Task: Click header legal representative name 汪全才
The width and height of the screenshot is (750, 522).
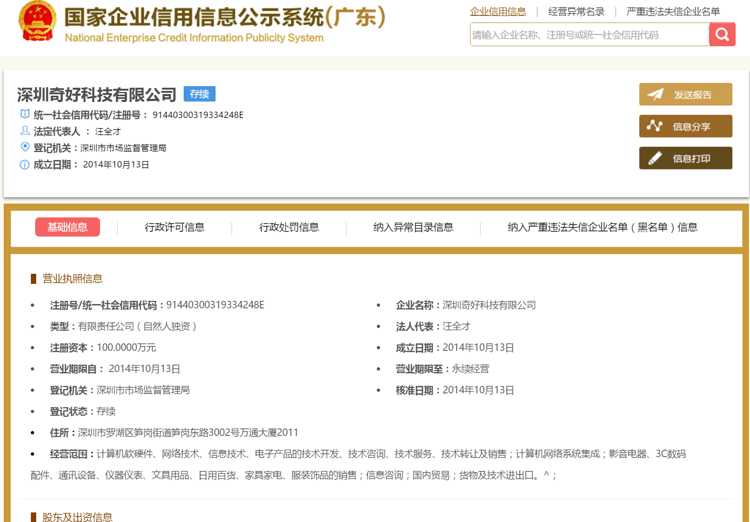Action: click(x=108, y=131)
